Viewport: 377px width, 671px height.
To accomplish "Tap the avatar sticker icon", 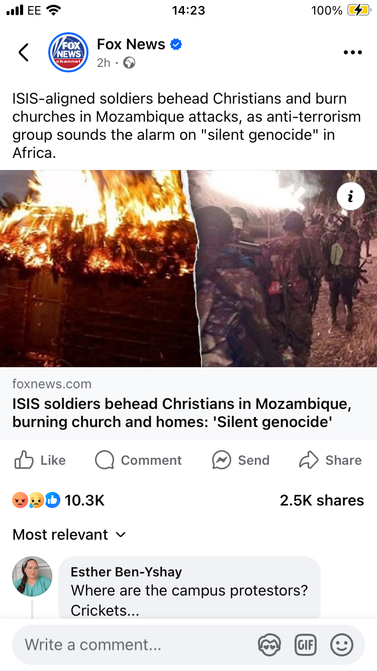I will pos(269,645).
